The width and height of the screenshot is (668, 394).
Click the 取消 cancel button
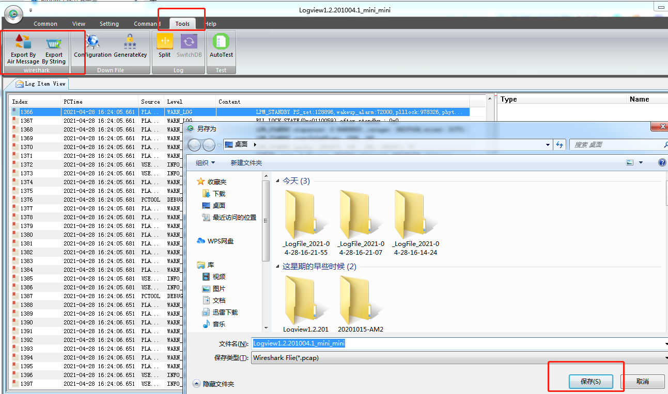pos(642,382)
